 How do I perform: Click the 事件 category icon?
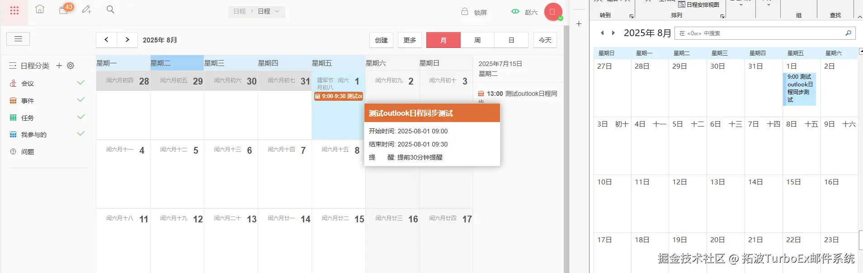point(13,101)
